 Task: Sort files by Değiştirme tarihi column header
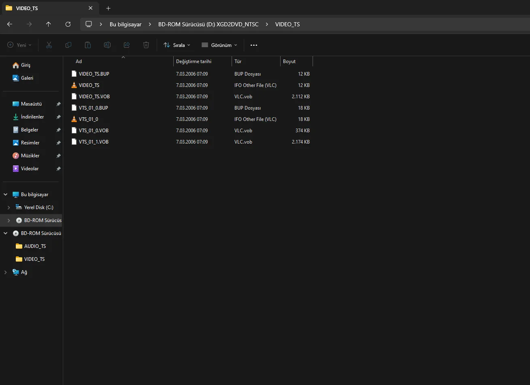tap(194, 61)
